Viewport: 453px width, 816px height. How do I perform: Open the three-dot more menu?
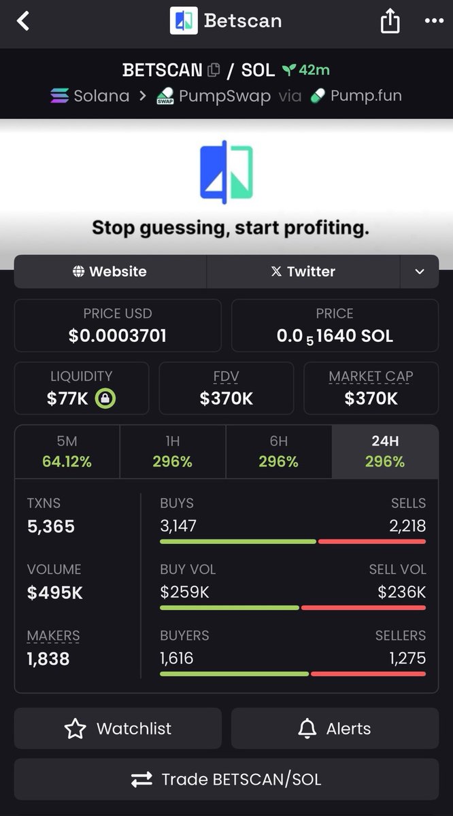tap(434, 21)
